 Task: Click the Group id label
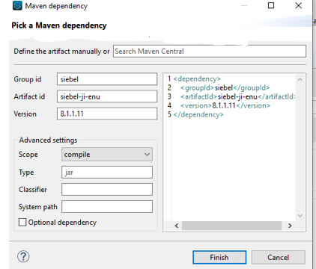[28, 79]
